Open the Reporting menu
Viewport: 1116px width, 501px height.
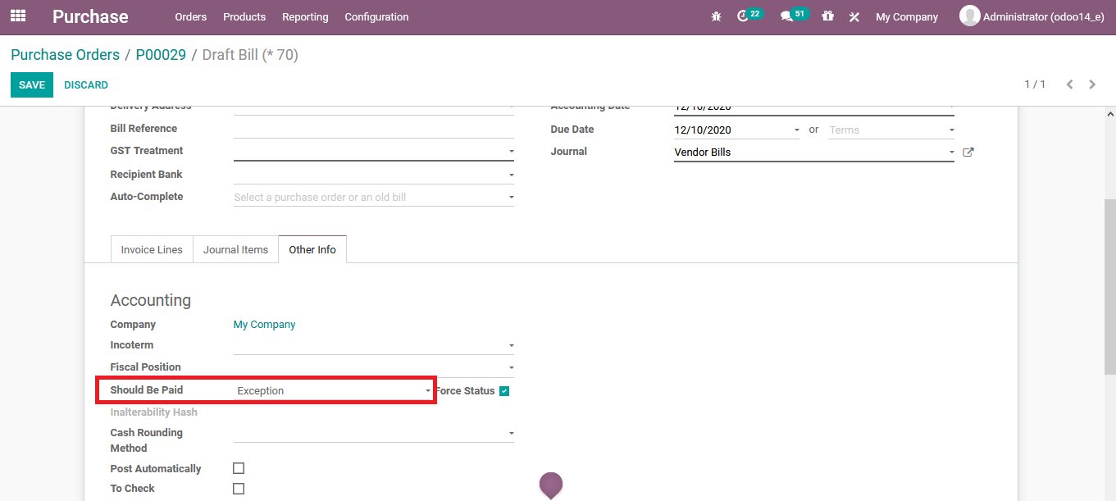[305, 16]
